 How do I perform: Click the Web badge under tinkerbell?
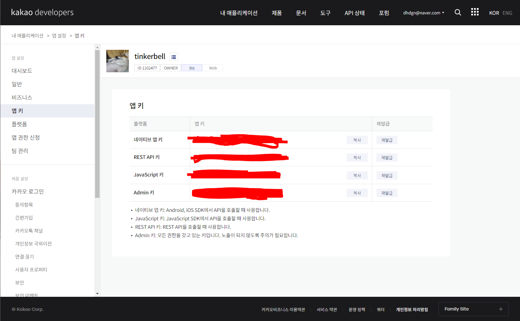(213, 68)
